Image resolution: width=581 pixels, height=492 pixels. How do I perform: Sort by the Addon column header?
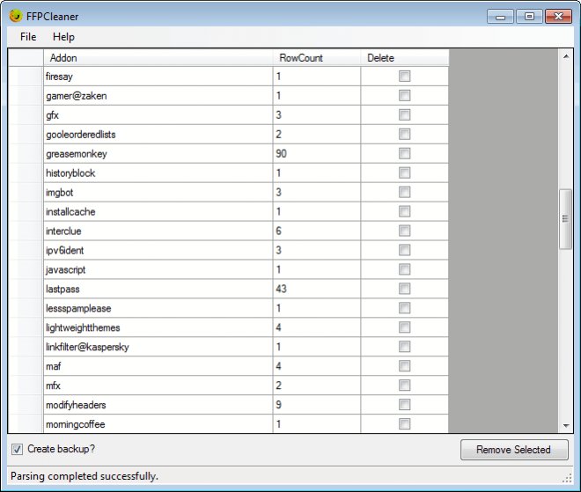158,58
